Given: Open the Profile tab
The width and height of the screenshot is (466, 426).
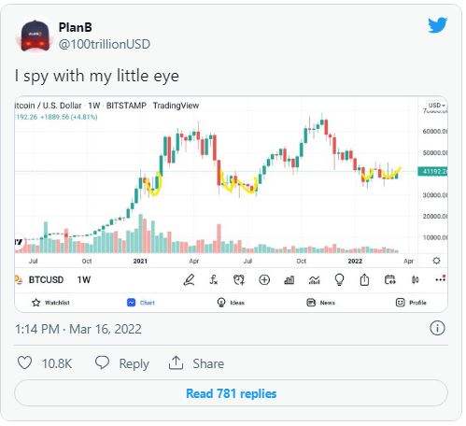Looking at the screenshot, I should pos(411,303).
